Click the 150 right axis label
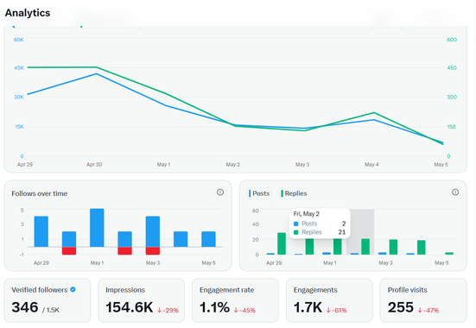Screen dimensions: 476x328 [x=452, y=127]
